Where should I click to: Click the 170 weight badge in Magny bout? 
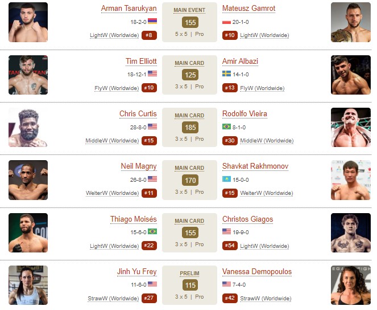(x=190, y=180)
